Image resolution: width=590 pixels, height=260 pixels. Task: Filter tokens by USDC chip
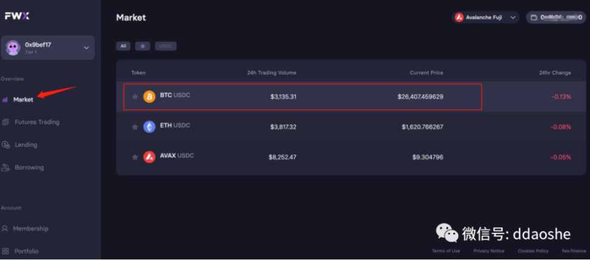point(165,46)
